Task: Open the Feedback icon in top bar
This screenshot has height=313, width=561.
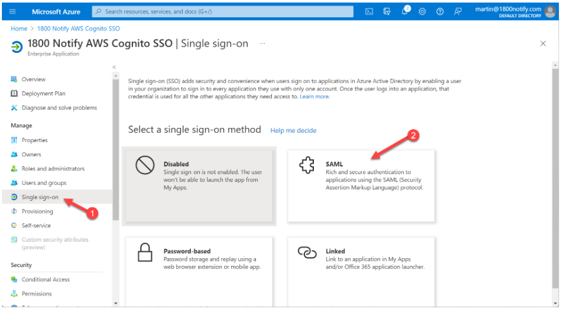Action: point(458,11)
